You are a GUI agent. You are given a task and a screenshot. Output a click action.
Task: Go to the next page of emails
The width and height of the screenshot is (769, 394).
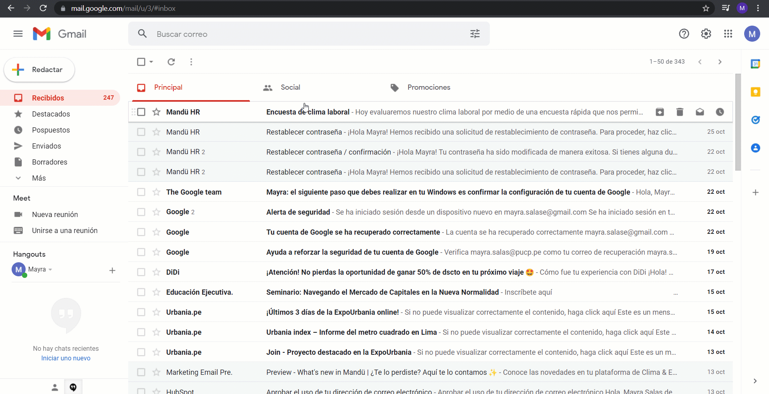[x=720, y=62]
